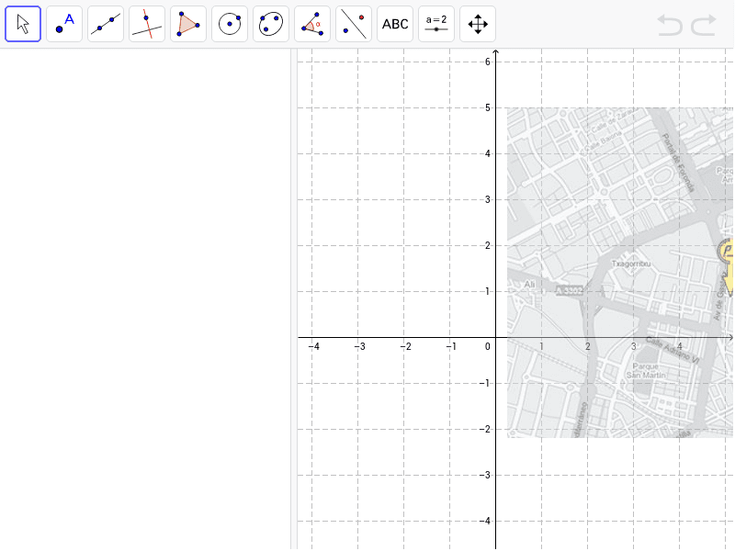Click the Portal de Foronda street label
This screenshot has width=735, height=551.
[678, 163]
